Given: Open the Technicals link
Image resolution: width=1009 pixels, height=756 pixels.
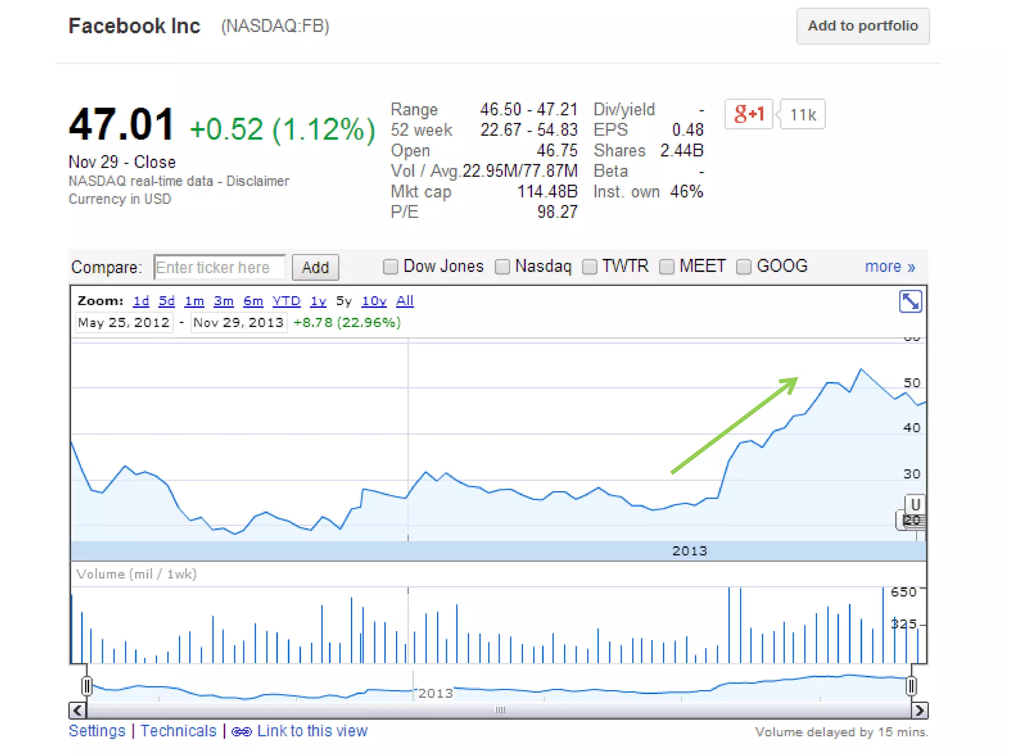Looking at the screenshot, I should click(x=178, y=731).
